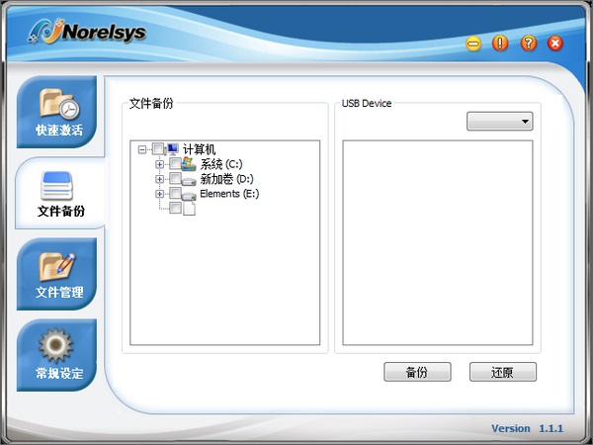Viewport: 593px width, 445px height.
Task: Enable the checkbox for 新加卷 (D:)
Action: tap(175, 178)
